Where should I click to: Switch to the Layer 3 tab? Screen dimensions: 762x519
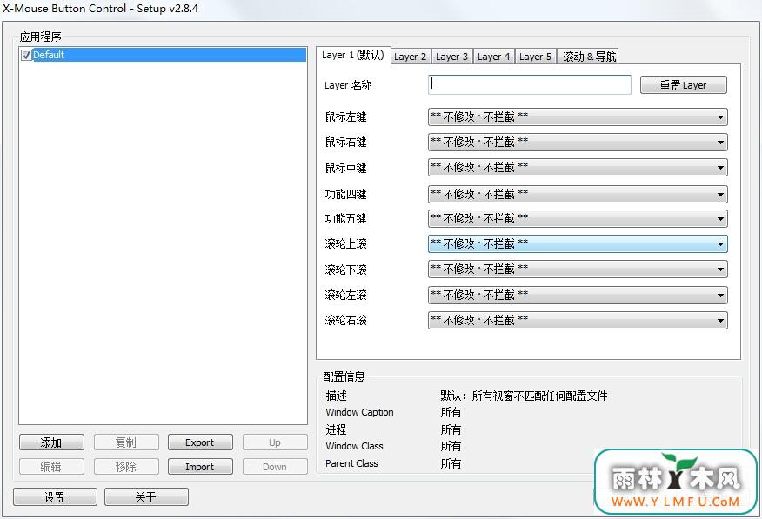pyautogui.click(x=451, y=57)
